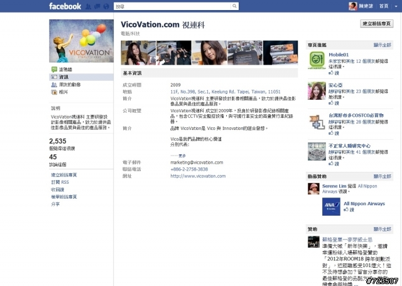Open the Keelung Rd. address link
This screenshot has width=402, height=286.
pyautogui.click(x=225, y=92)
